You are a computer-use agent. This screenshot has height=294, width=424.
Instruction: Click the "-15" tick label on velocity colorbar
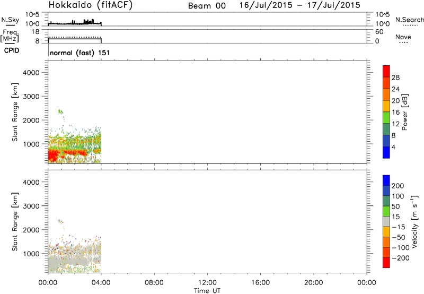click(x=399, y=227)
